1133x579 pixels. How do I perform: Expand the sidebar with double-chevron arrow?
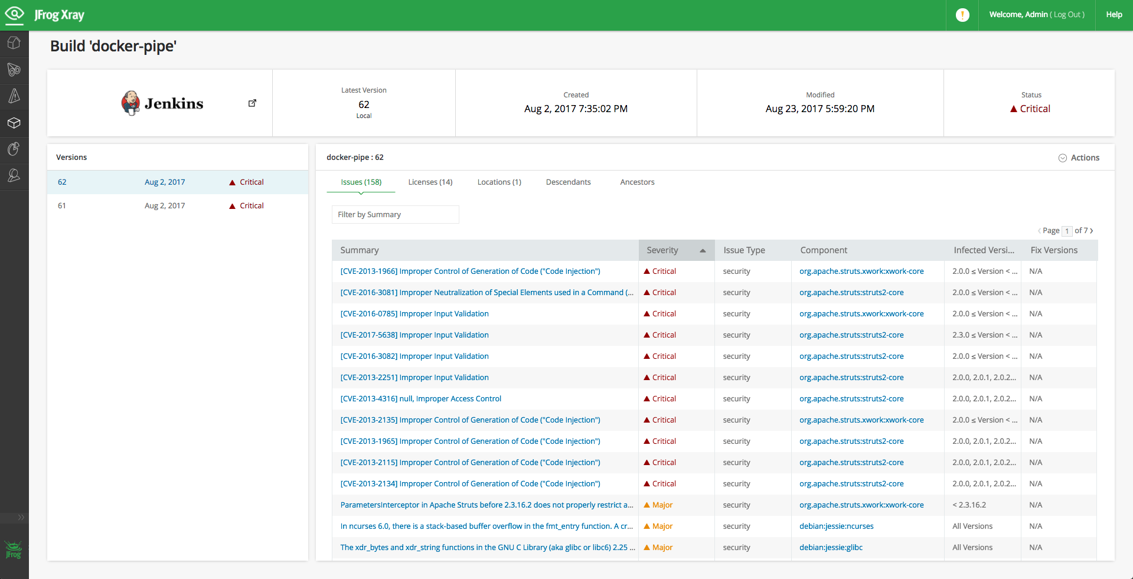(21, 518)
